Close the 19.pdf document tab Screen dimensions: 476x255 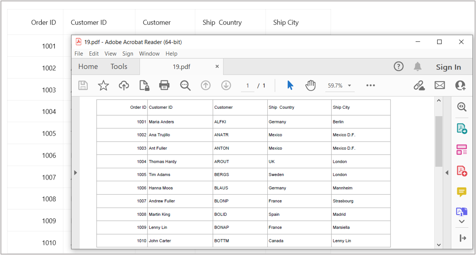(x=217, y=66)
